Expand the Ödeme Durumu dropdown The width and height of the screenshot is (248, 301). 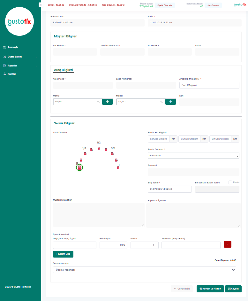pyautogui.click(x=144, y=270)
